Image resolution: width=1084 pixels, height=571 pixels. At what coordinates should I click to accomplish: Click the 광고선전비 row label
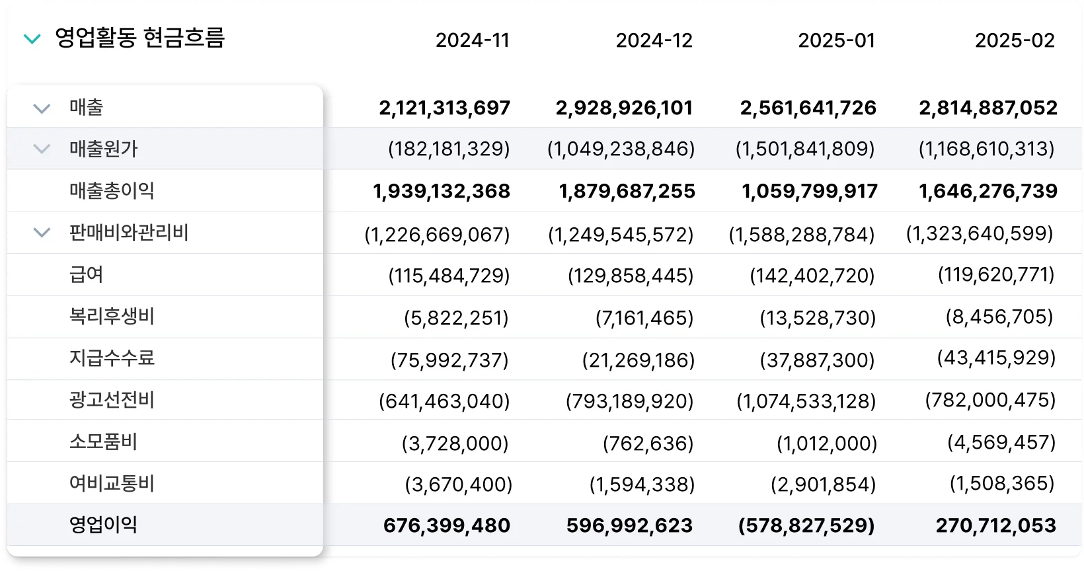(x=112, y=400)
